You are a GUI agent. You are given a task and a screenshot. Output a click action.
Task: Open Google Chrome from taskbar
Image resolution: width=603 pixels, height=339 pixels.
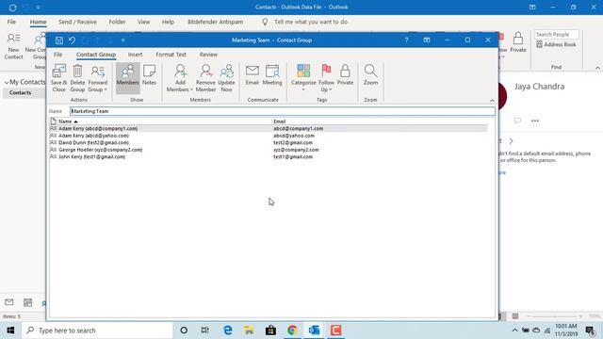tap(292, 331)
